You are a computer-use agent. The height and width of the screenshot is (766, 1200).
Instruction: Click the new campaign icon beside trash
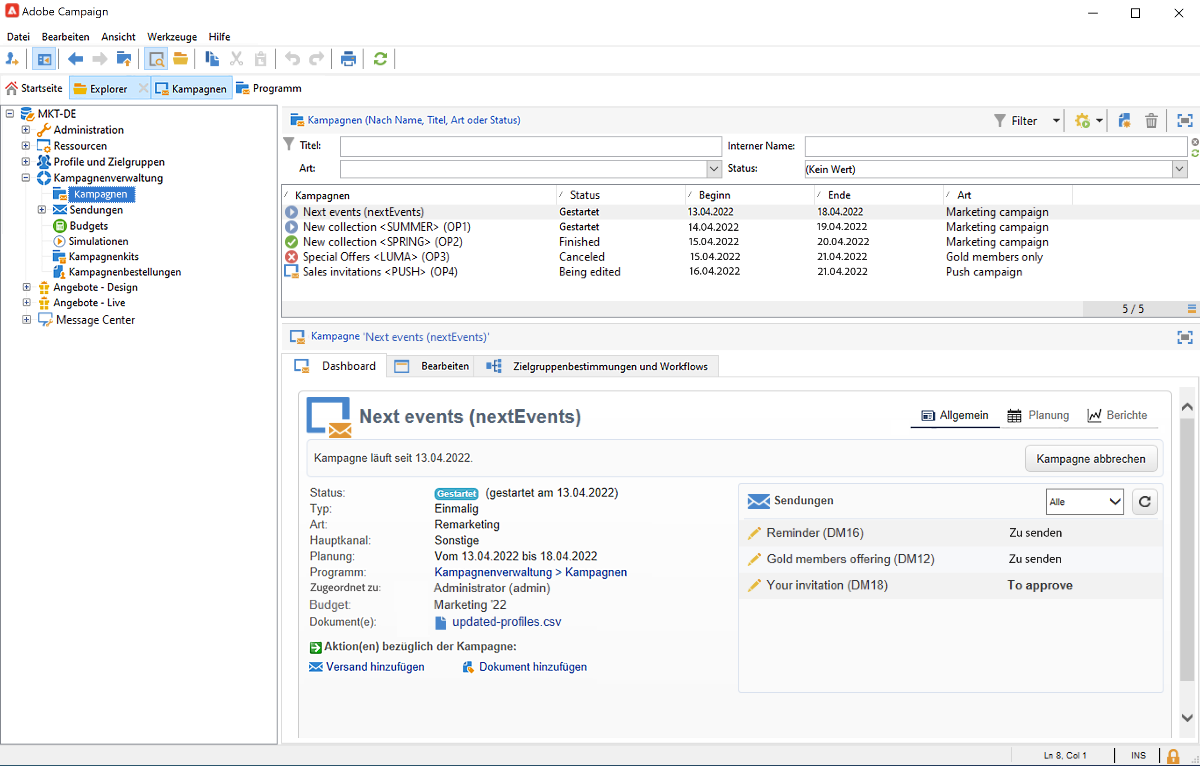click(x=1124, y=121)
